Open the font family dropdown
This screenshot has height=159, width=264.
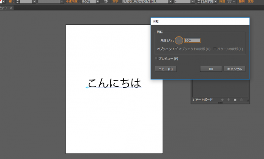click(170, 2)
